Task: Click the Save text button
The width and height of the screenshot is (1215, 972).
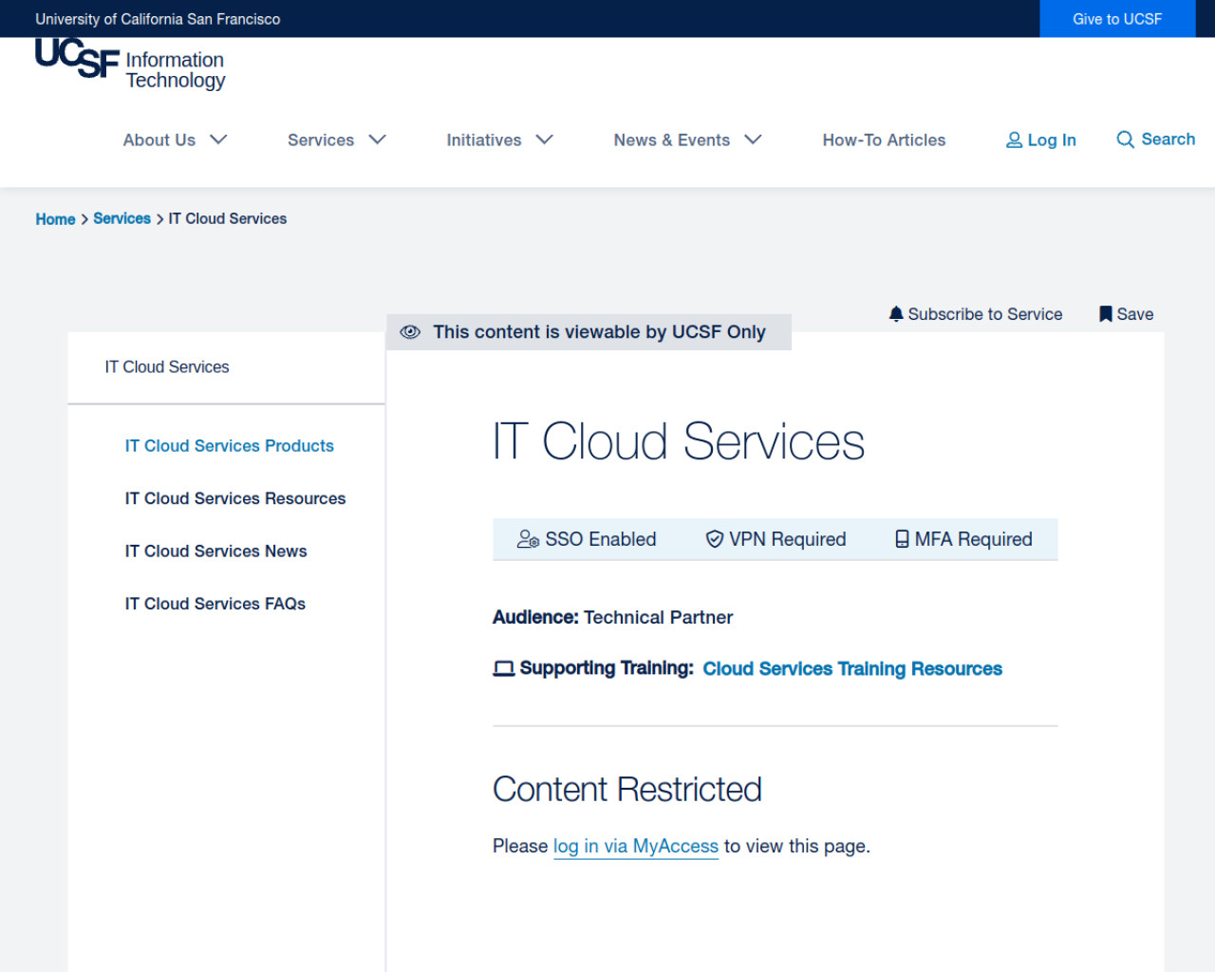Action: (x=1135, y=314)
